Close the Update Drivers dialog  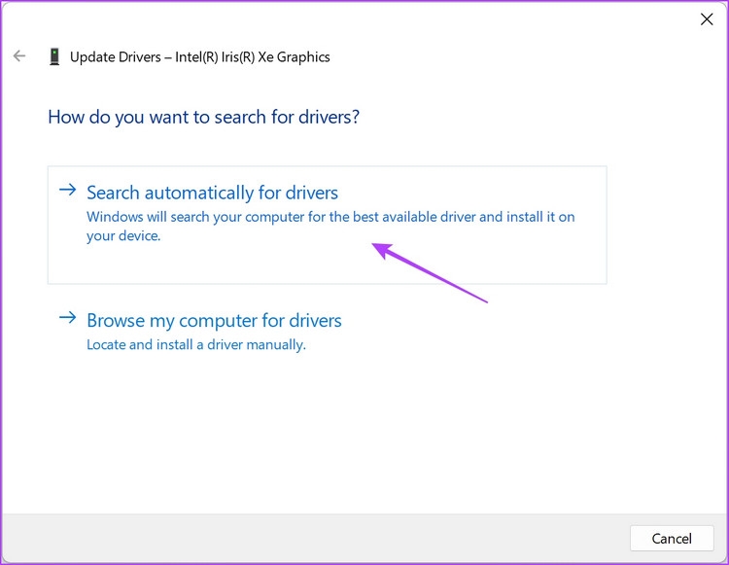click(707, 19)
